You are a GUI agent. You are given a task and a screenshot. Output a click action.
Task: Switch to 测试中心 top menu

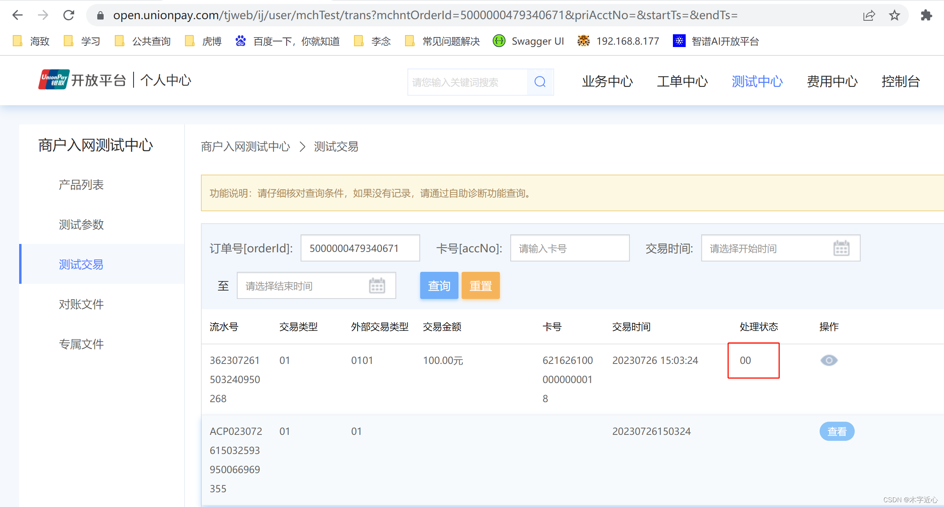click(x=757, y=81)
